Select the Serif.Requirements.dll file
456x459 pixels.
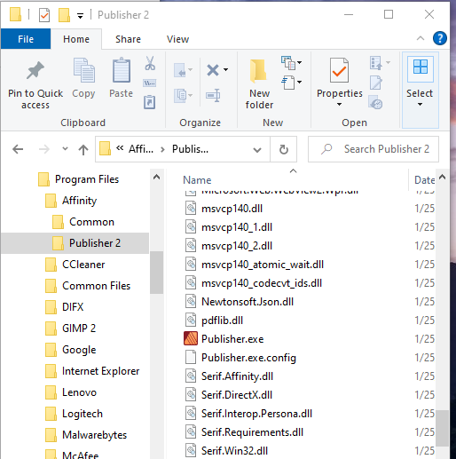coord(252,432)
